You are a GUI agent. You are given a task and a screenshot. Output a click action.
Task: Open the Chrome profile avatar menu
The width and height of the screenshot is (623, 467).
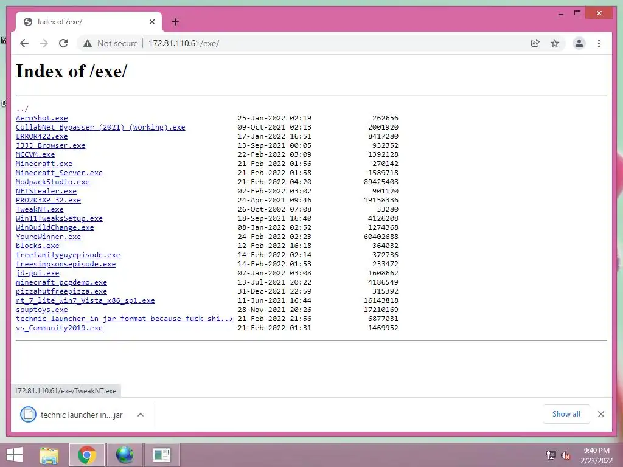(x=579, y=43)
